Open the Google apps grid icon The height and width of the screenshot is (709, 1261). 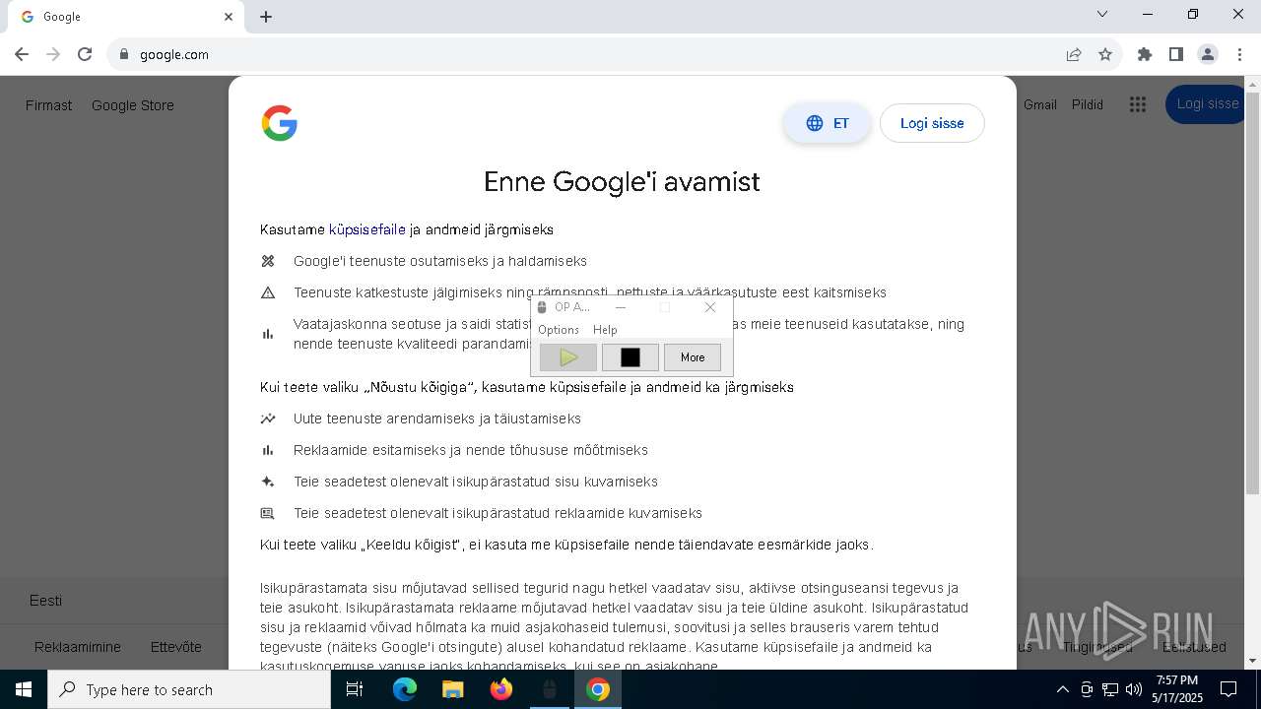(x=1138, y=104)
